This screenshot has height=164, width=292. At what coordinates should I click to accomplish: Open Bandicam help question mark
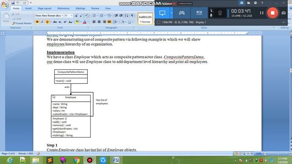262,3
